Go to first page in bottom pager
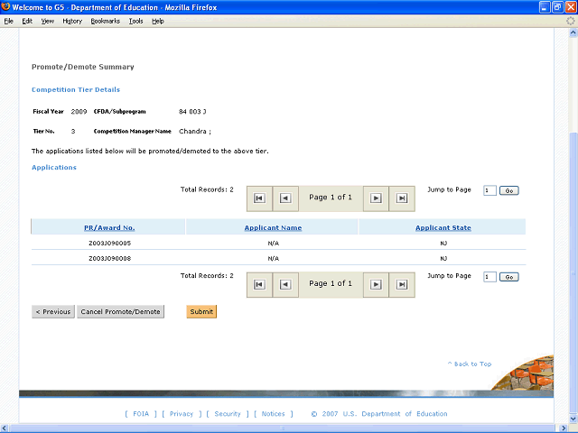The width and height of the screenshot is (578, 433). point(259,284)
